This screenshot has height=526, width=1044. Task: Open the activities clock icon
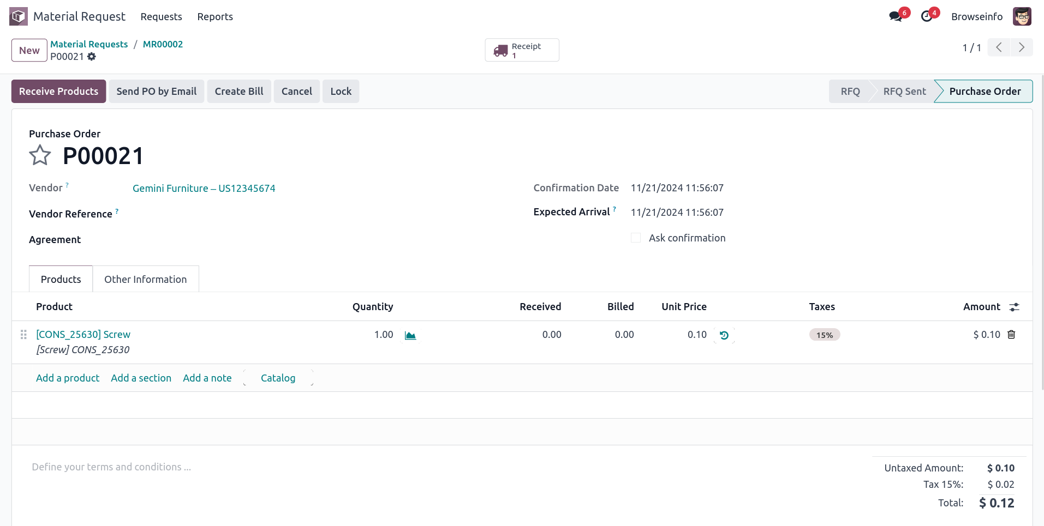pos(927,16)
